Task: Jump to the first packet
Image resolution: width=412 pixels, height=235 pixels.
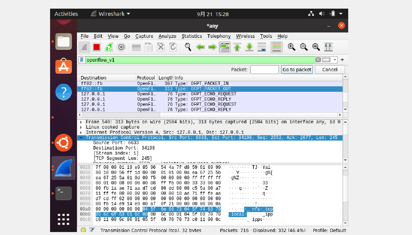Action: [237, 47]
